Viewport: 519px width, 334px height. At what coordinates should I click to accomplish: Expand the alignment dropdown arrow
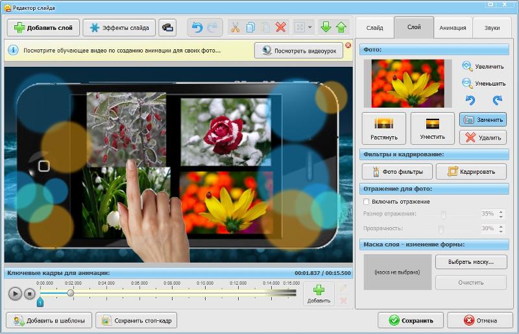(310, 27)
